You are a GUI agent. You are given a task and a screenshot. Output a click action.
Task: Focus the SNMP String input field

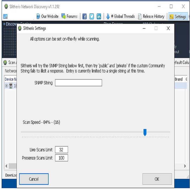(x=78, y=83)
